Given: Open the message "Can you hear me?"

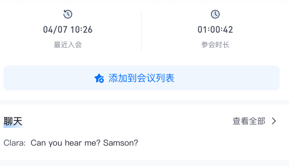Looking at the screenshot, I should click(65, 143).
